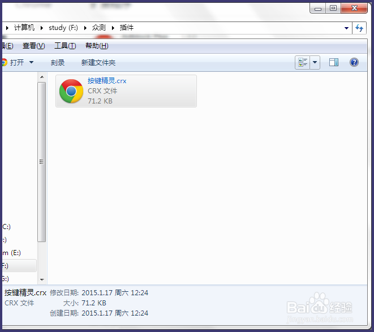This screenshot has width=374, height=332.
Task: Select the C: drive in sidebar
Action: tap(6, 227)
